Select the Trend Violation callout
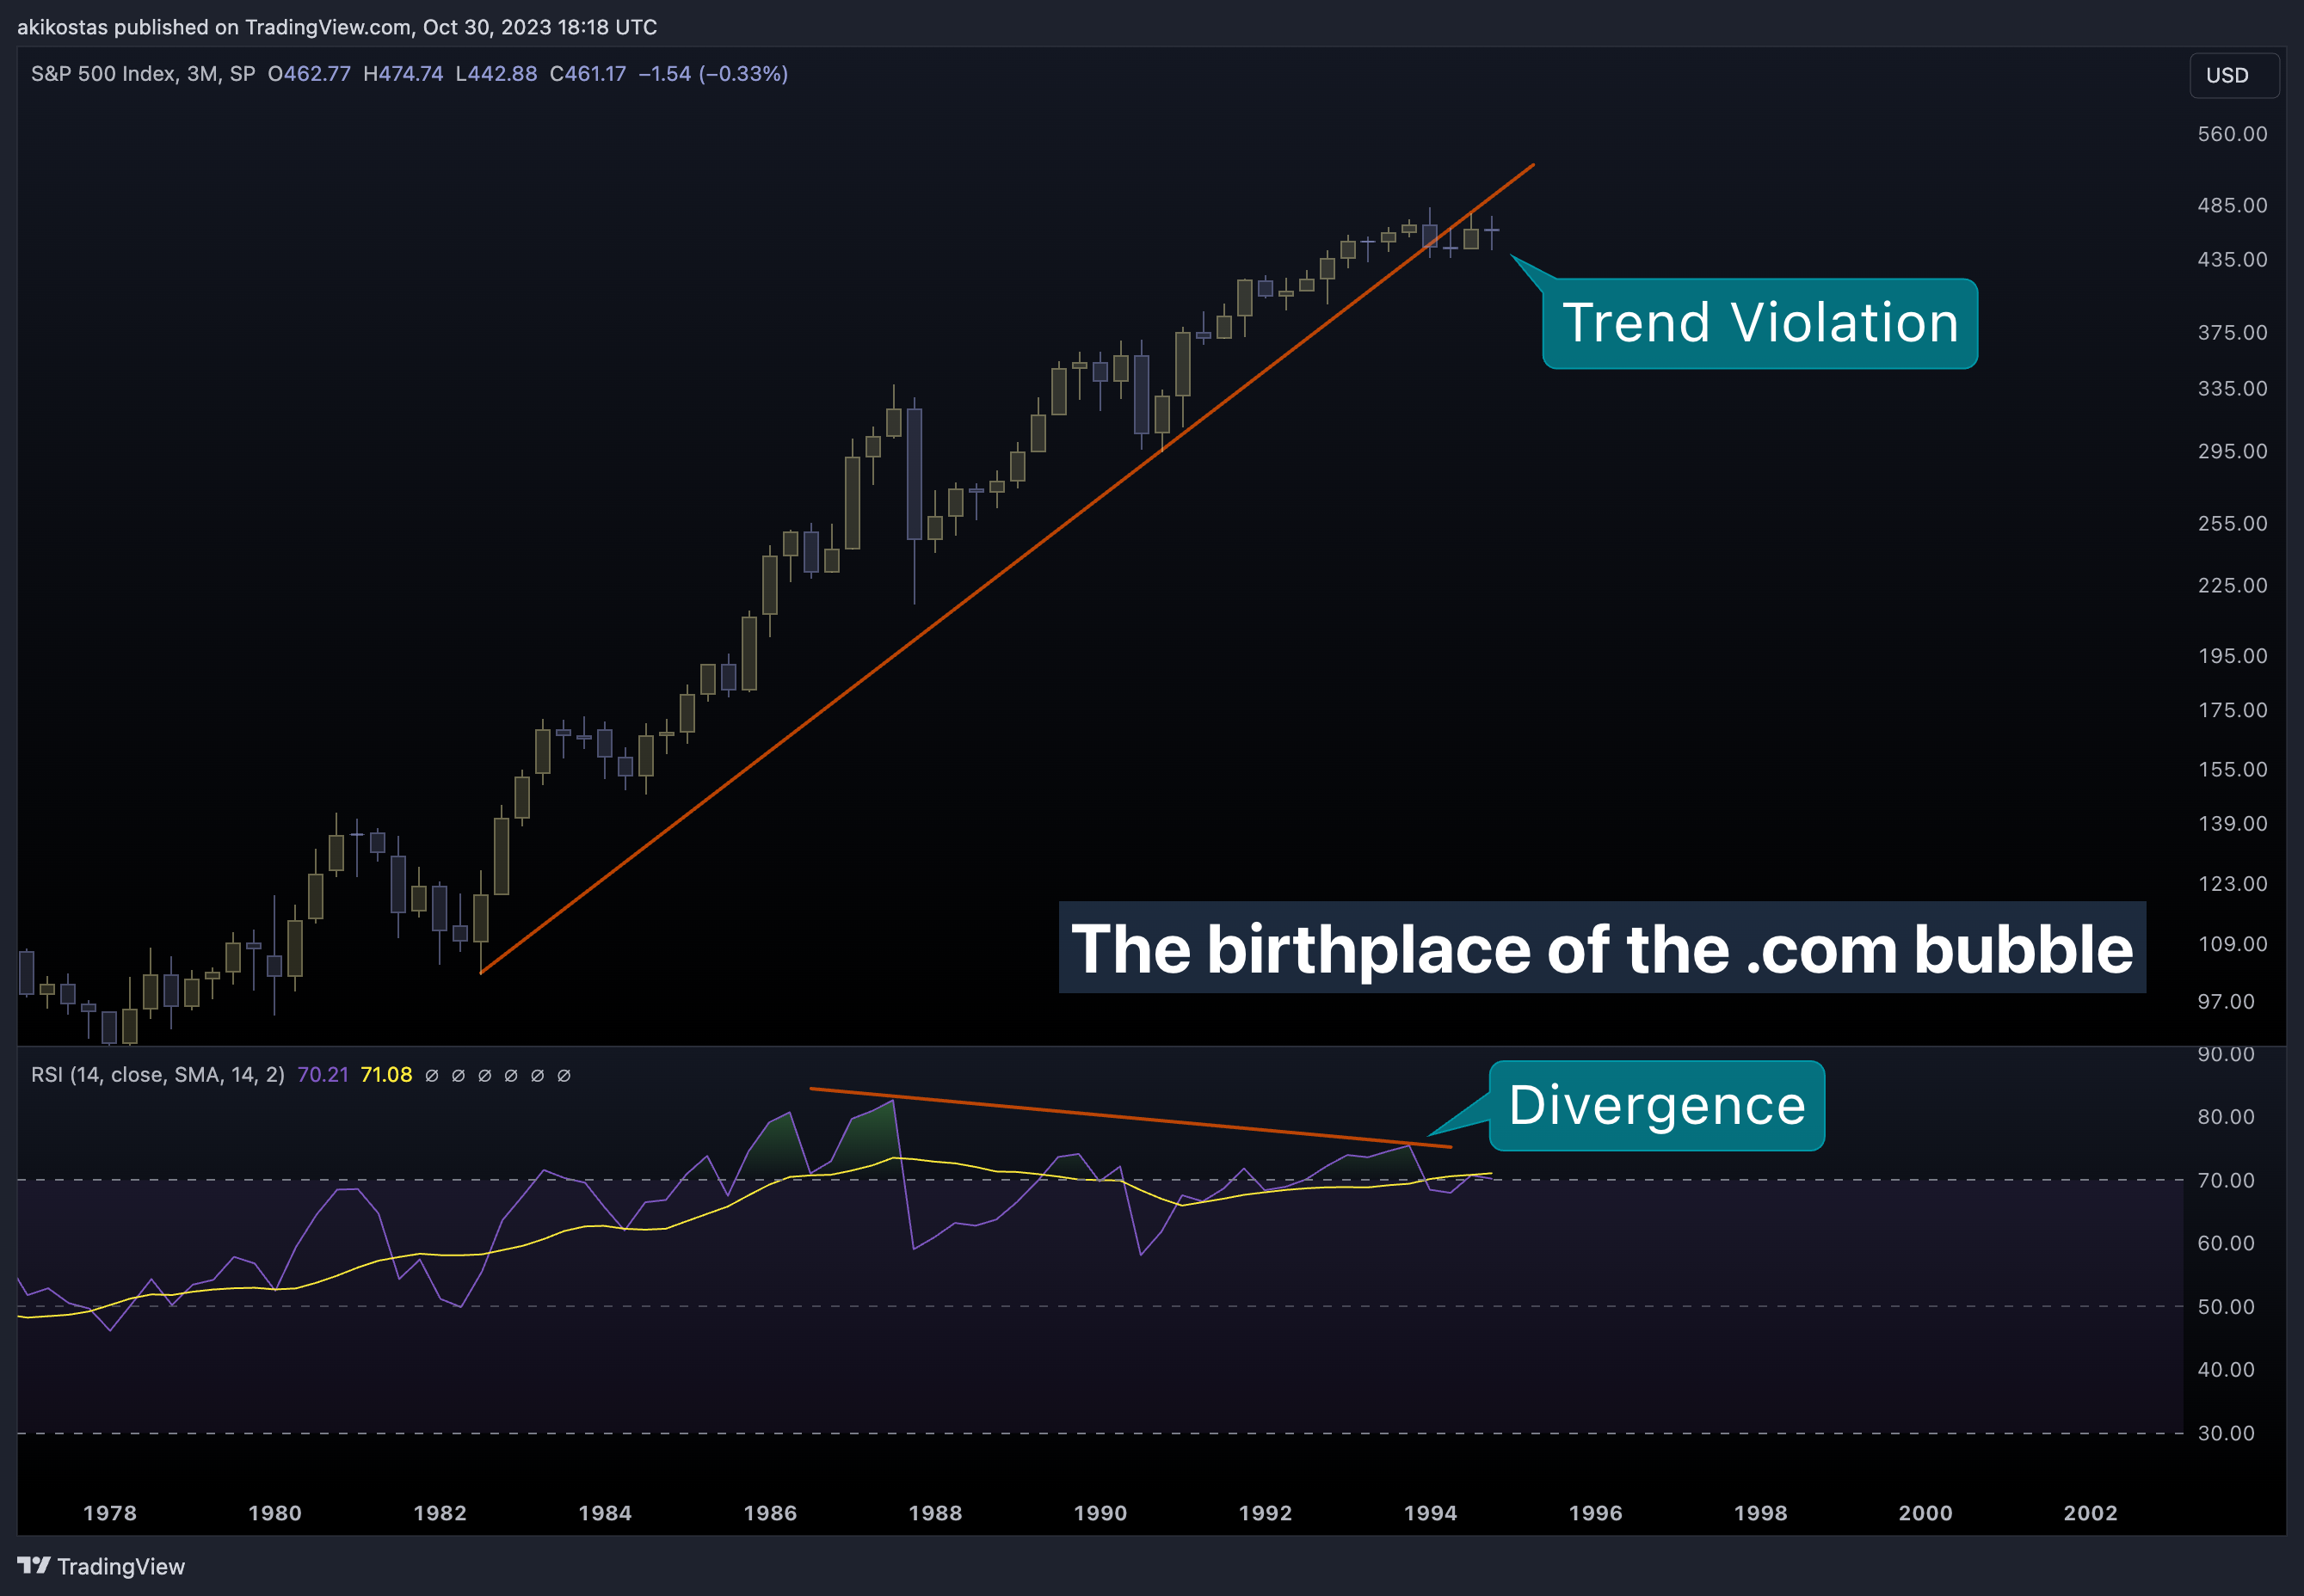The width and height of the screenshot is (2304, 1596). coord(1759,323)
